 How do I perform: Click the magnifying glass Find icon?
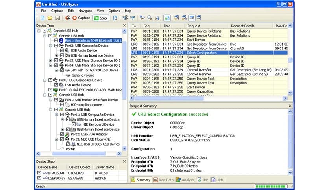pos(150,18)
